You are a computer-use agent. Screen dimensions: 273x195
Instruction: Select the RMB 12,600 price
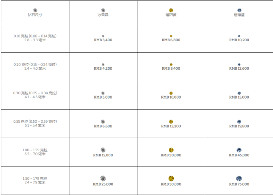(239, 68)
